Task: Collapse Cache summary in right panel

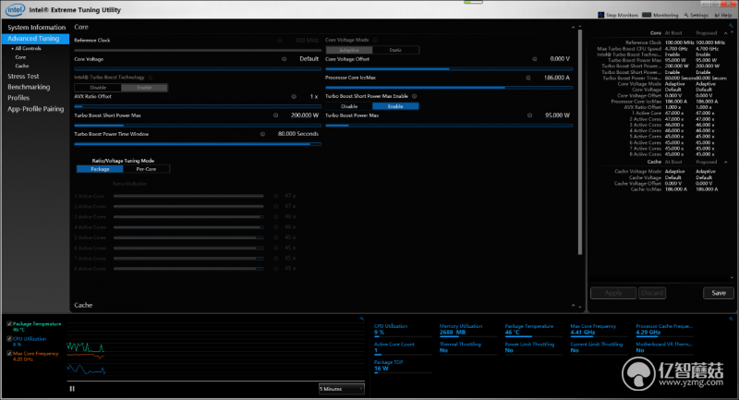Action: 726,162
